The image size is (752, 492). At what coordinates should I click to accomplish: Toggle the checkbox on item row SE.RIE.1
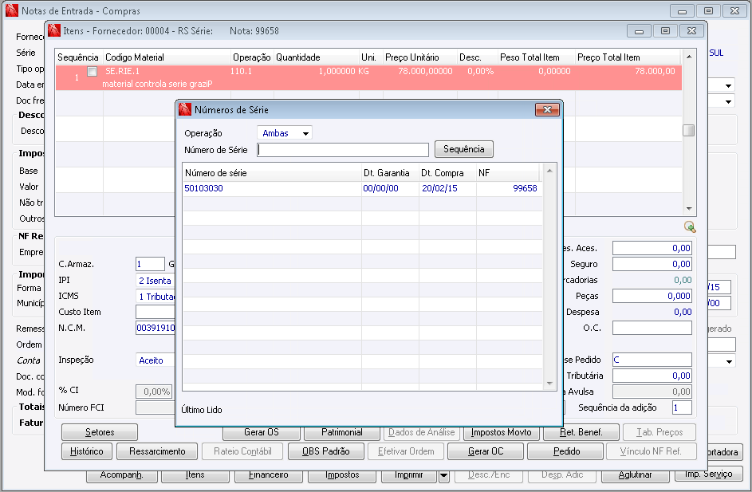click(92, 72)
